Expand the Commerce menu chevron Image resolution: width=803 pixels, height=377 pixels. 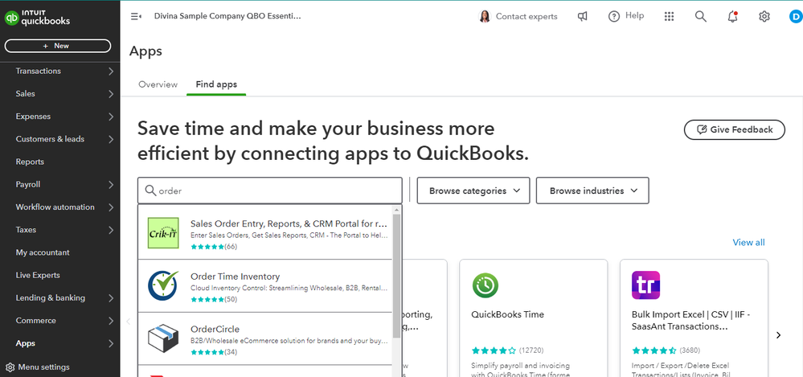(x=111, y=320)
